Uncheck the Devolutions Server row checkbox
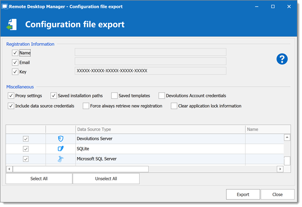302x207 pixels. [x=26, y=139]
